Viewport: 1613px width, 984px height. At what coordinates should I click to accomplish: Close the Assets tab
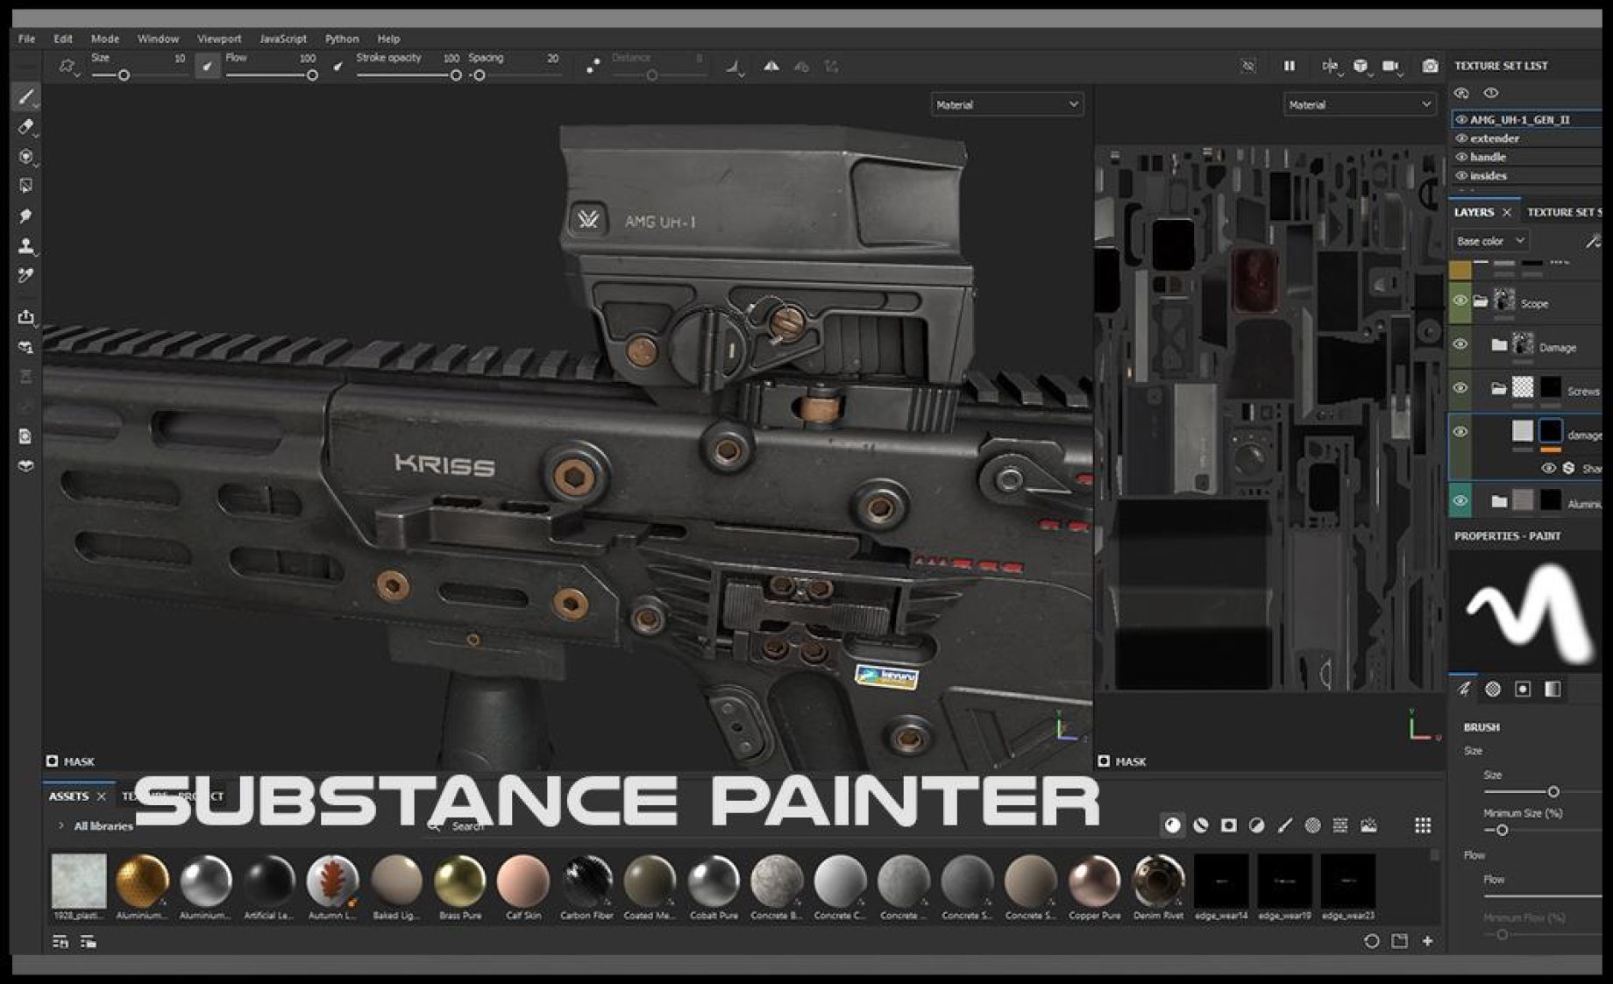(x=102, y=796)
